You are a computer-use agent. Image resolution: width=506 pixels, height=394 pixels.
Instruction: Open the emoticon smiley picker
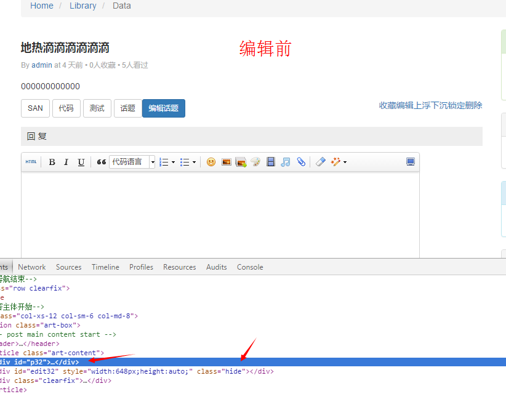[x=211, y=162]
